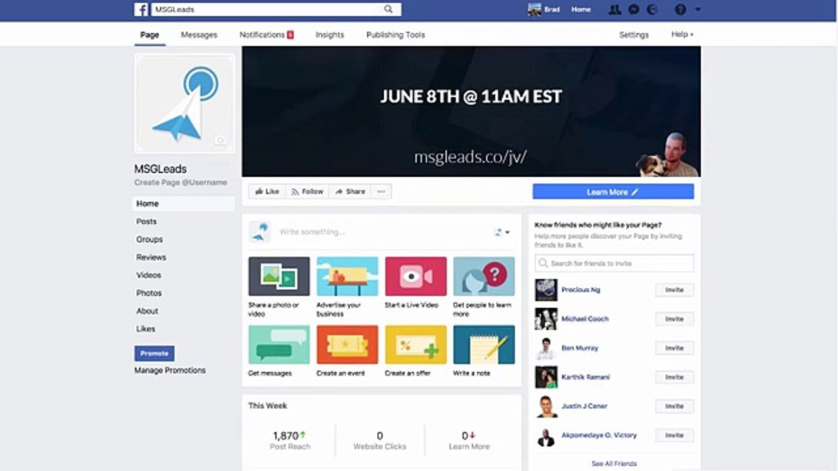838x471 pixels.
Task: Open the globe notifications icon
Action: coord(652,9)
